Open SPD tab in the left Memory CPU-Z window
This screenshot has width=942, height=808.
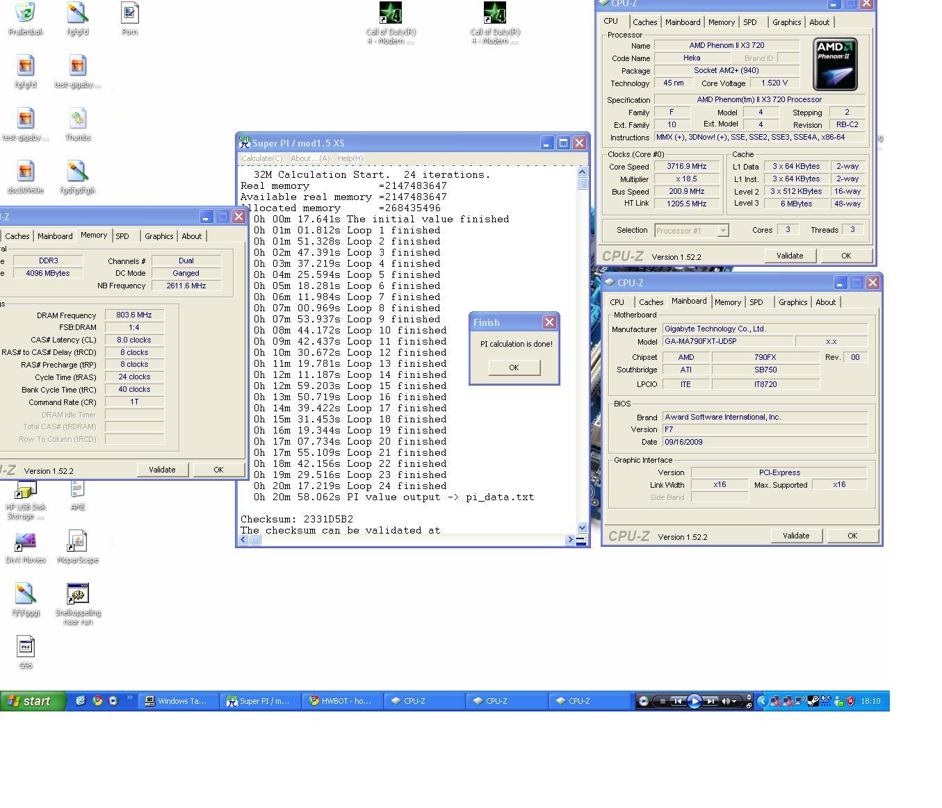[122, 236]
